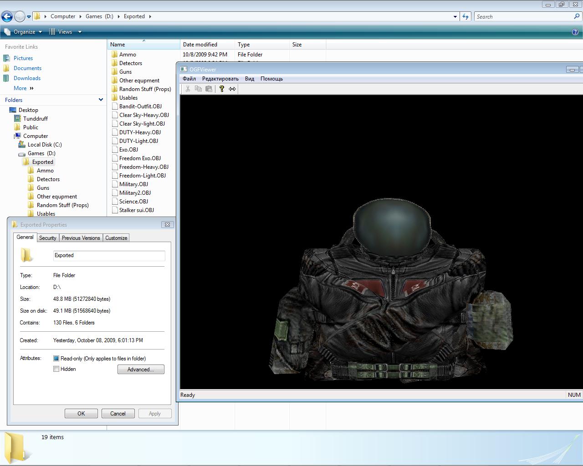The image size is (583, 466).
Task: Expand More favorite links
Action: [24, 88]
